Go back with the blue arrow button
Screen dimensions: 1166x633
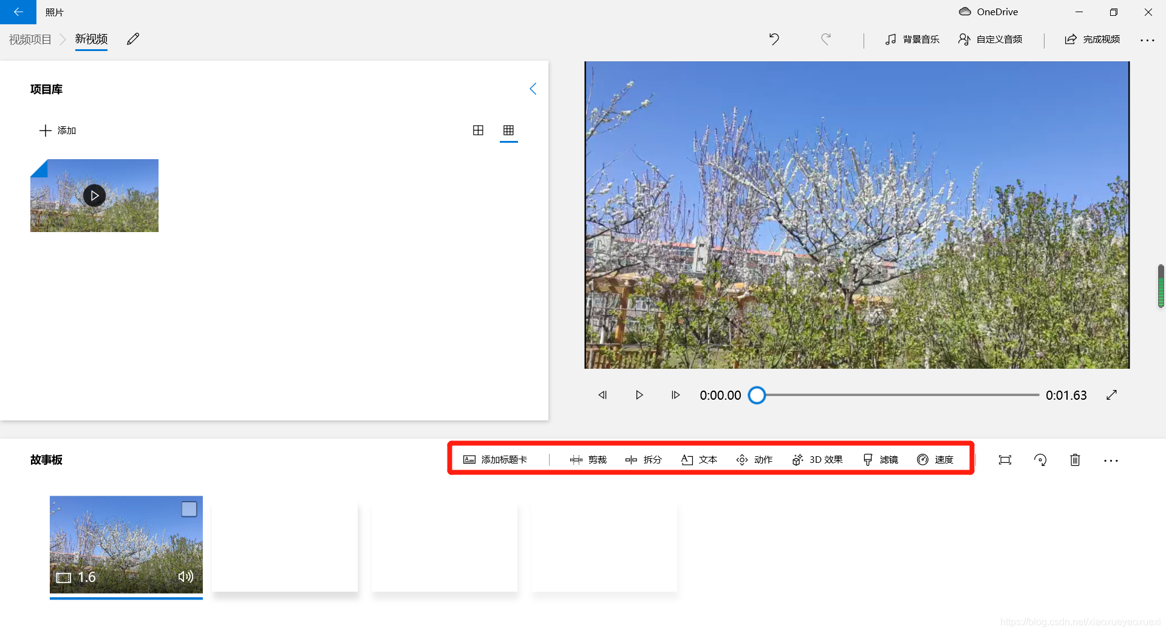[18, 12]
